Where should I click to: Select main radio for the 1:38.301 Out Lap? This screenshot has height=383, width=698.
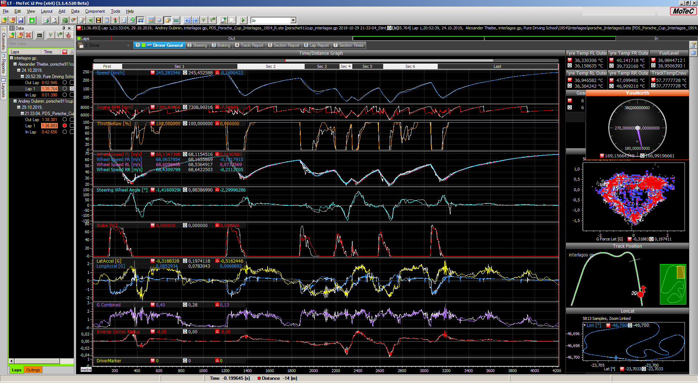click(65, 119)
